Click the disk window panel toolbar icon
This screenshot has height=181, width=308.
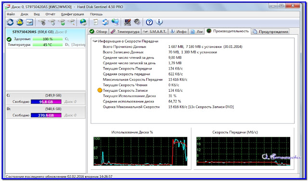tap(30, 22)
